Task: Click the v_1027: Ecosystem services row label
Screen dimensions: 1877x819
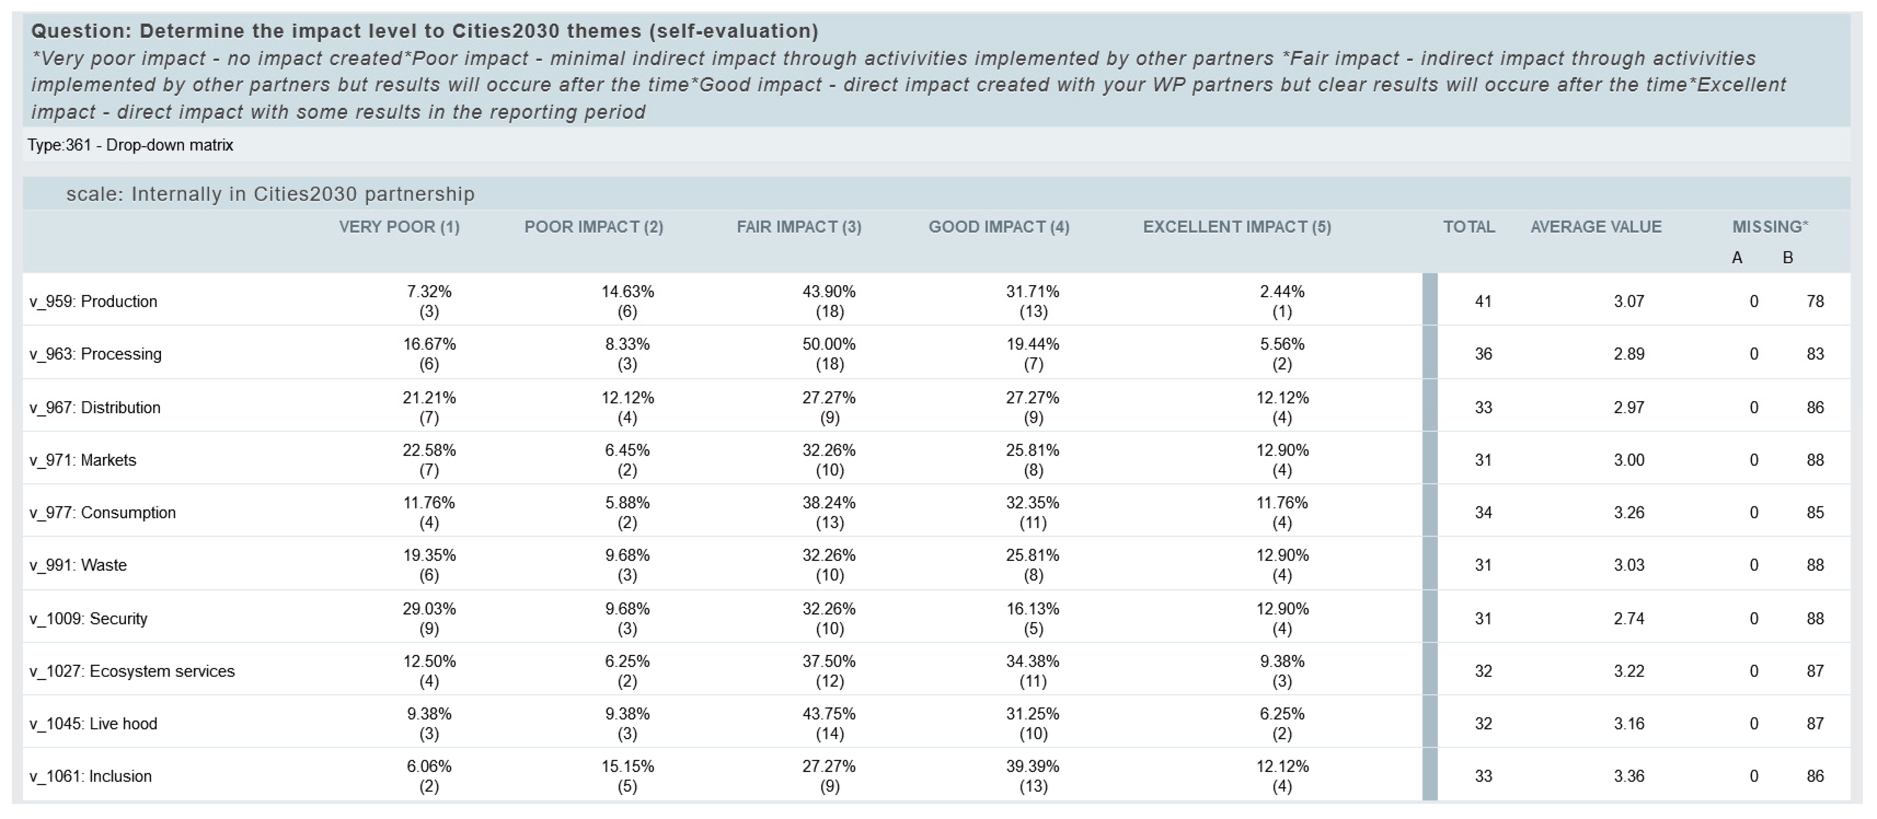Action: pyautogui.click(x=132, y=671)
